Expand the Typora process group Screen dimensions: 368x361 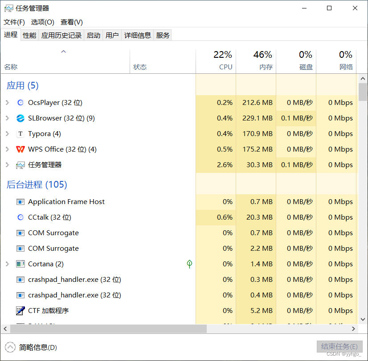point(7,134)
